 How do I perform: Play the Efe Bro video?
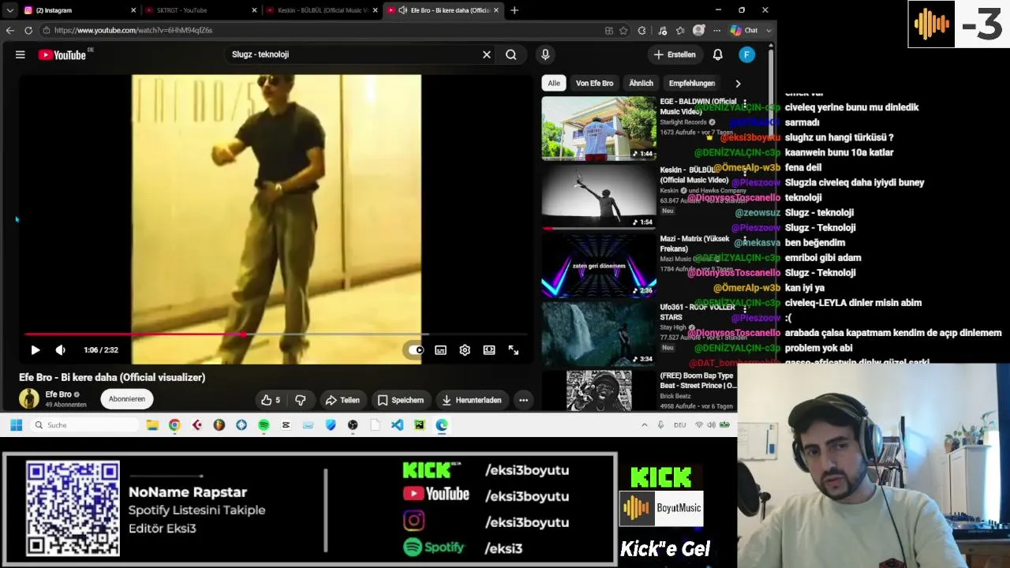(x=36, y=350)
